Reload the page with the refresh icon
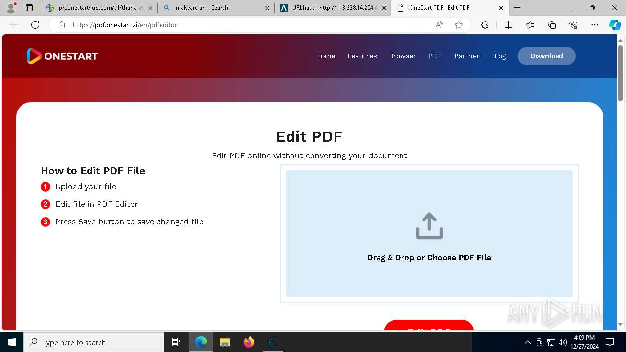 pos(35,25)
